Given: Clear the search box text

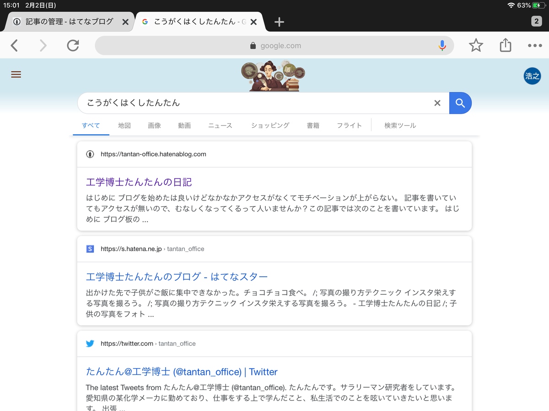Looking at the screenshot, I should point(437,103).
